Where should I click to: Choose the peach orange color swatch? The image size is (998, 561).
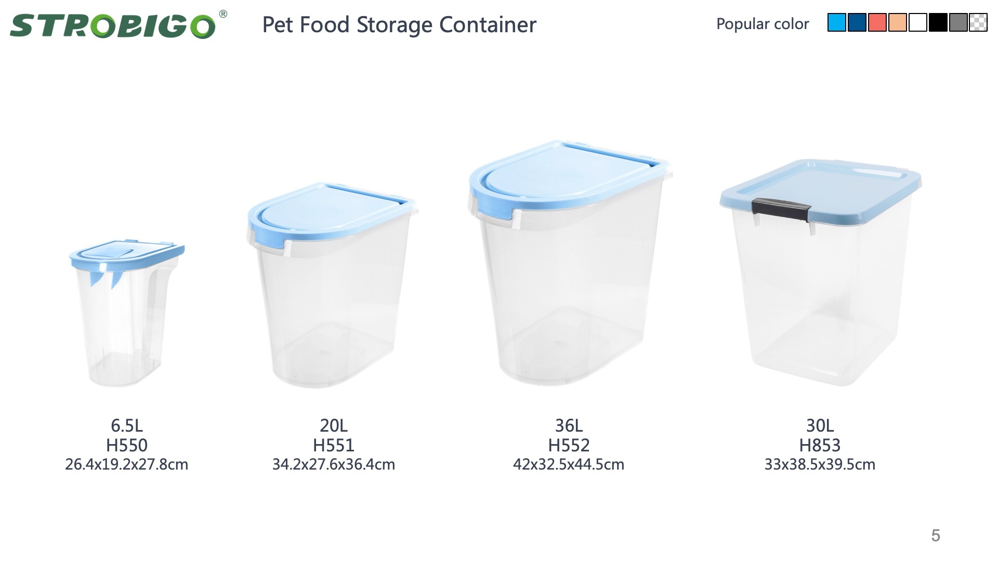click(898, 23)
